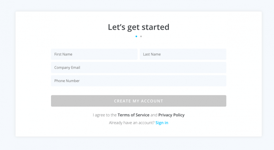Click the First Name input field
The height and width of the screenshot is (150, 274).
click(x=94, y=54)
